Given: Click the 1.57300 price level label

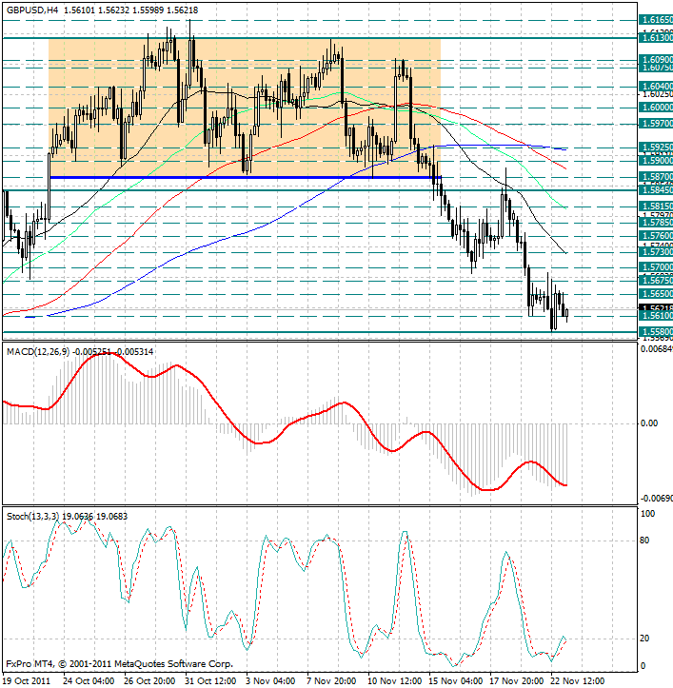Looking at the screenshot, I should click(x=656, y=252).
